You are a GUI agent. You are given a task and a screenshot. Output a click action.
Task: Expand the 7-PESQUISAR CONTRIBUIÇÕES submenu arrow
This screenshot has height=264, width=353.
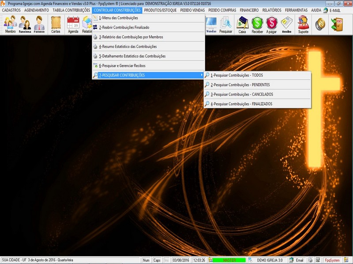(x=202, y=75)
